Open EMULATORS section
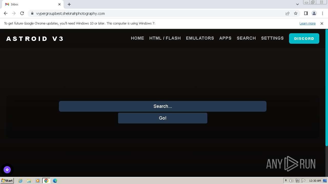The image size is (328, 184). (x=200, y=38)
